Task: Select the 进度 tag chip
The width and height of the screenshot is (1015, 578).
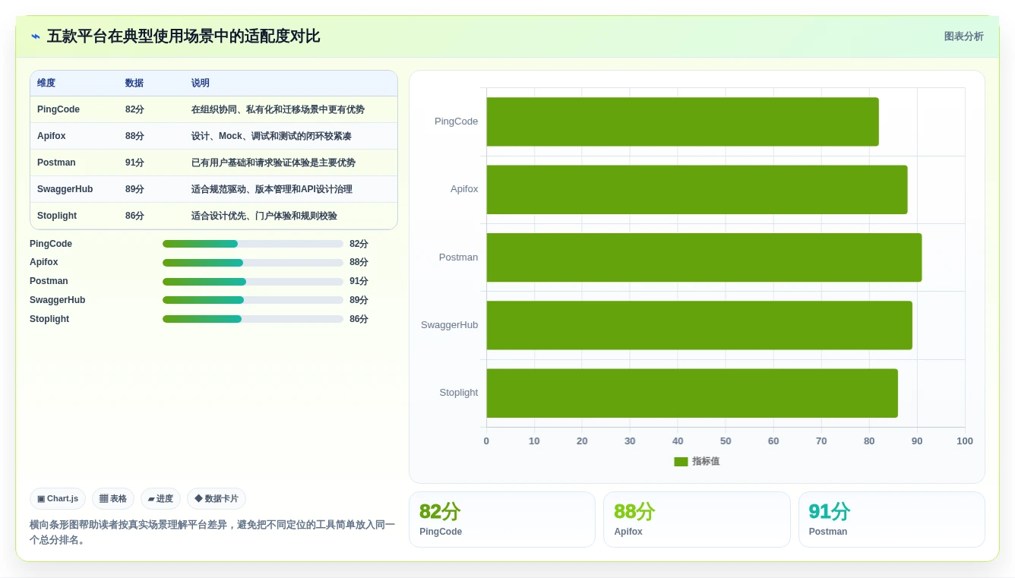Action: coord(160,499)
